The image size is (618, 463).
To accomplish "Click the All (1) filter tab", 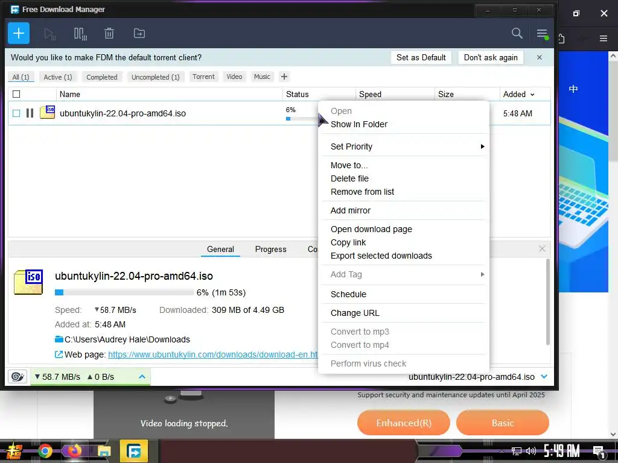I will pyautogui.click(x=21, y=77).
